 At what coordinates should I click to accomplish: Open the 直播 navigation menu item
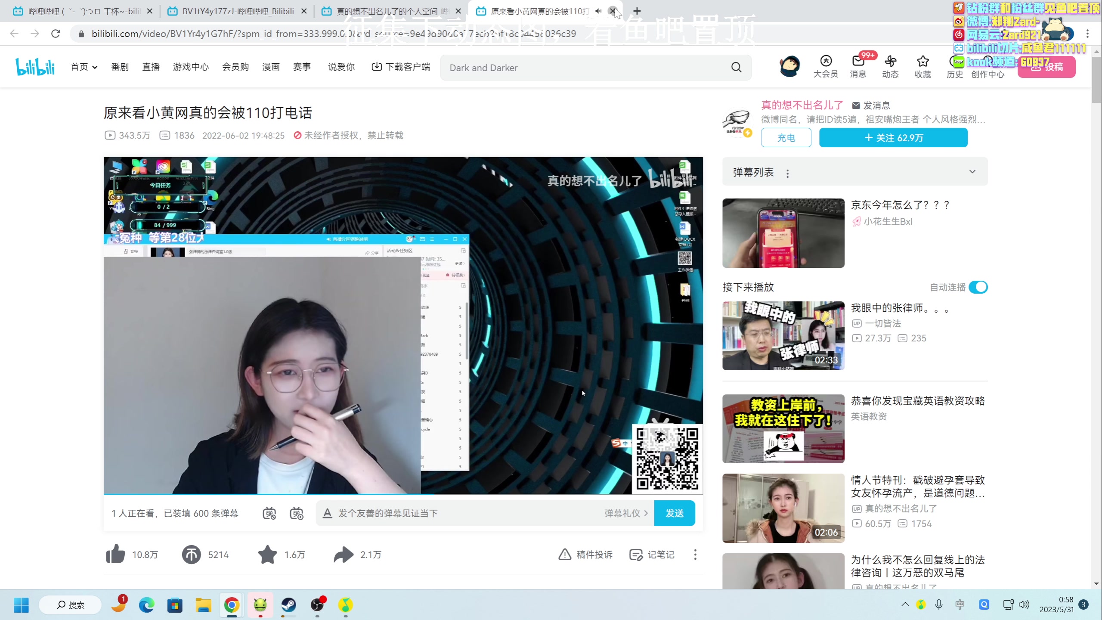pos(151,67)
